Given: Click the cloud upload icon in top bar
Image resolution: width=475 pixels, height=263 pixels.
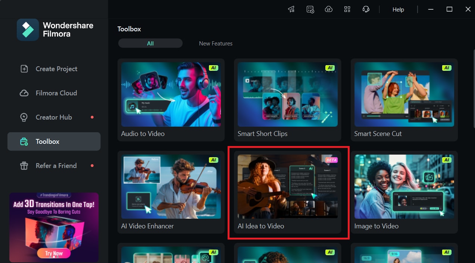Looking at the screenshot, I should click(329, 9).
